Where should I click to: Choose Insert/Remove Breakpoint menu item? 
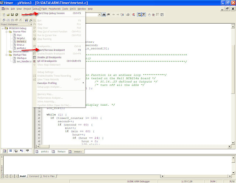(59, 50)
